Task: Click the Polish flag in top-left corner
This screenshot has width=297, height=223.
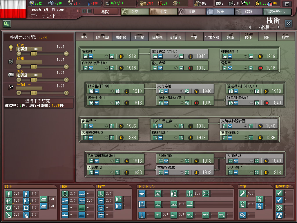Action: point(14,9)
